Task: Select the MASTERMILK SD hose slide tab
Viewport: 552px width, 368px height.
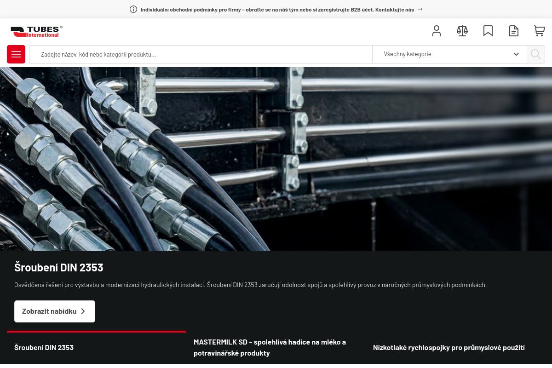Action: pos(276,347)
